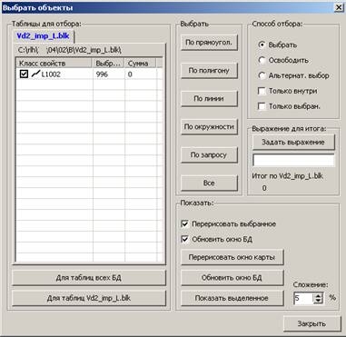Toggle Перерисовать выбранное checkbox
The height and width of the screenshot is (337, 346).
(184, 224)
